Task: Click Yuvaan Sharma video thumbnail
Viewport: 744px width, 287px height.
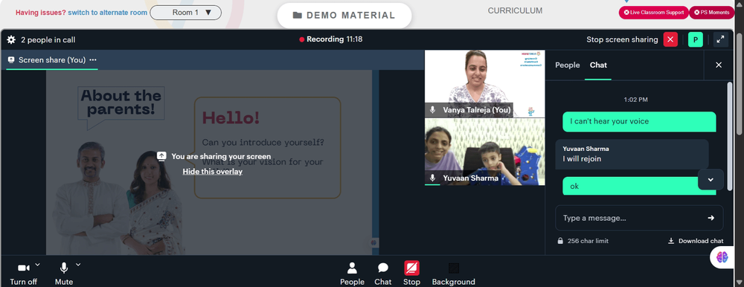Action: click(484, 152)
